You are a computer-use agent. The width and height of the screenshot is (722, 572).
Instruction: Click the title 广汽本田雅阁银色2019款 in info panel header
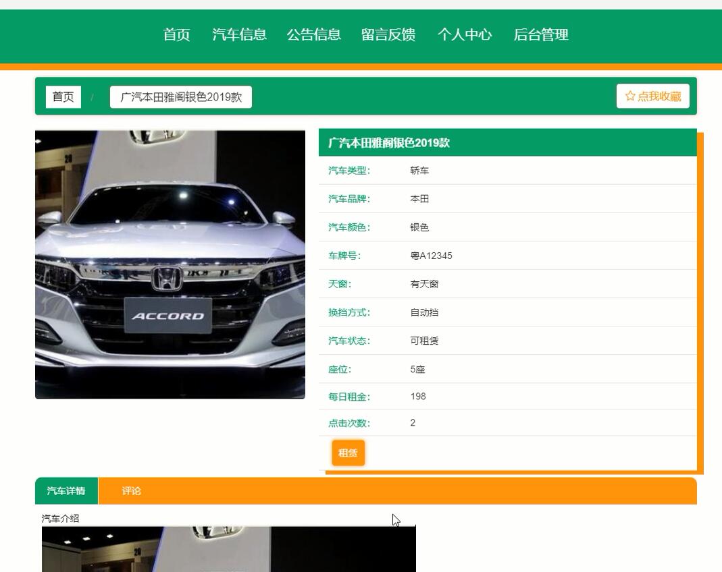click(x=388, y=143)
